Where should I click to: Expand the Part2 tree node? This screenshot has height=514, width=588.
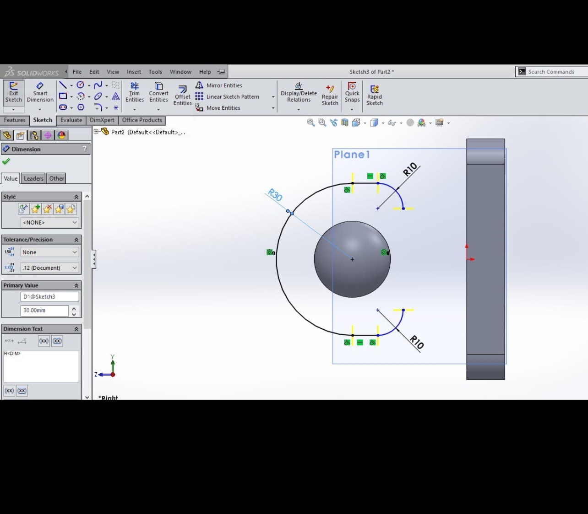click(x=96, y=132)
